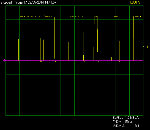Click the trigger level T arrow marker

pyautogui.click(x=146, y=47)
